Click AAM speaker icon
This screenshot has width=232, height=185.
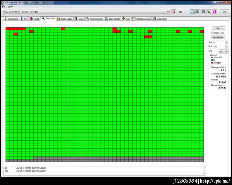click(x=123, y=19)
